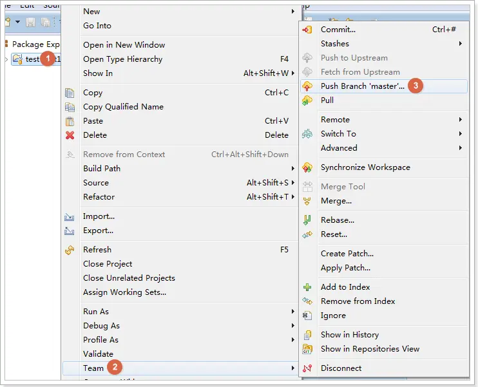The height and width of the screenshot is (387, 478).
Task: Select Source menu entry
Action: tap(180, 183)
